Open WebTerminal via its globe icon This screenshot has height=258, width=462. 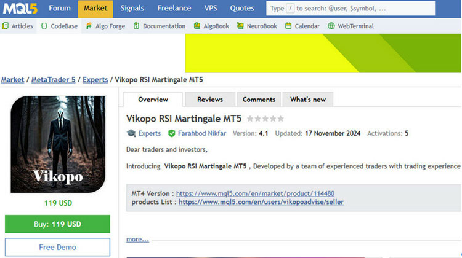point(331,26)
